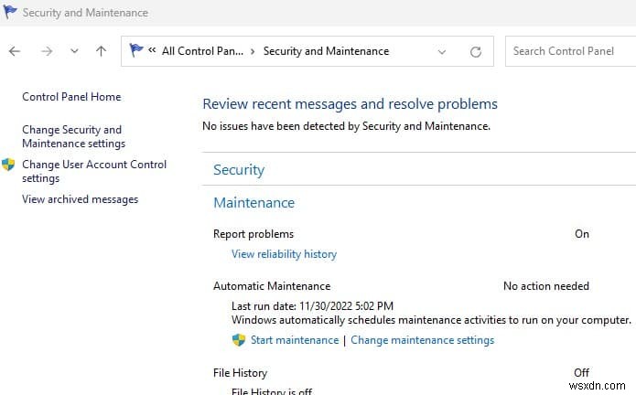The image size is (636, 395).
Task: Select the Automatic Maintenance label
Action: pyautogui.click(x=272, y=286)
